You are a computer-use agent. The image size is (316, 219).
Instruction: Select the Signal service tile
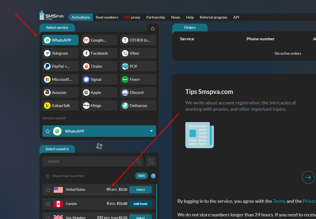[99, 79]
